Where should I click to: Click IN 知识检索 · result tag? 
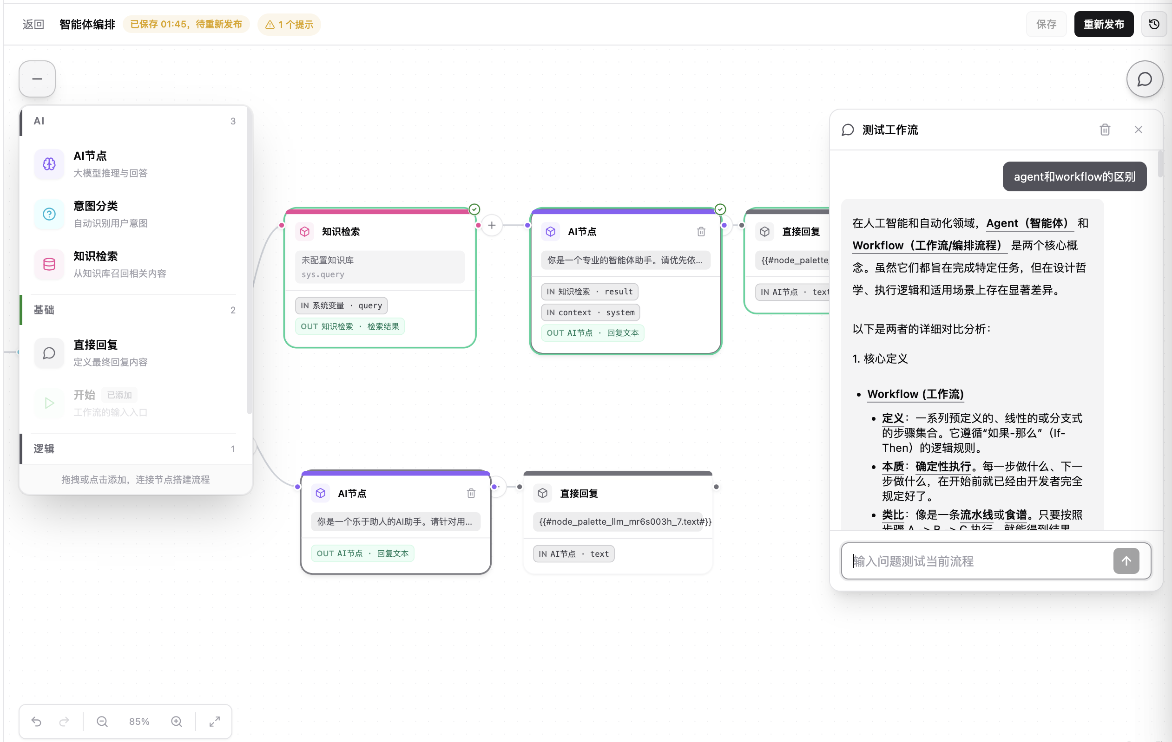589,291
